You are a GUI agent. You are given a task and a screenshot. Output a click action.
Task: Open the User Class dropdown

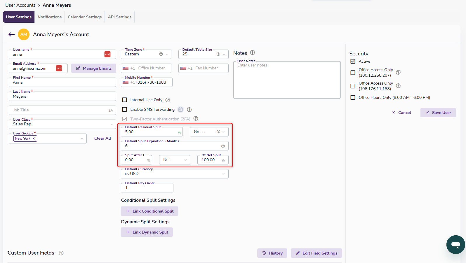click(62, 124)
